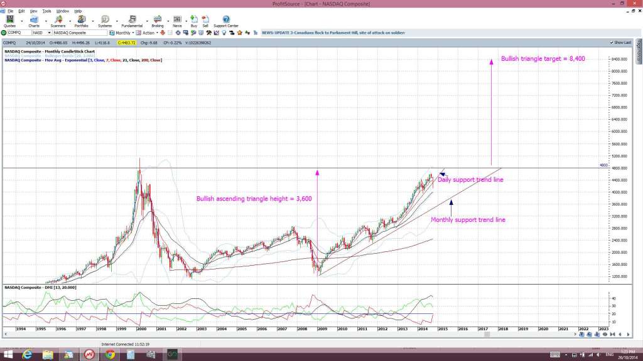The height and width of the screenshot is (361, 643).
Task: Expand the Quotes dropdown arrow
Action: point(22,21)
